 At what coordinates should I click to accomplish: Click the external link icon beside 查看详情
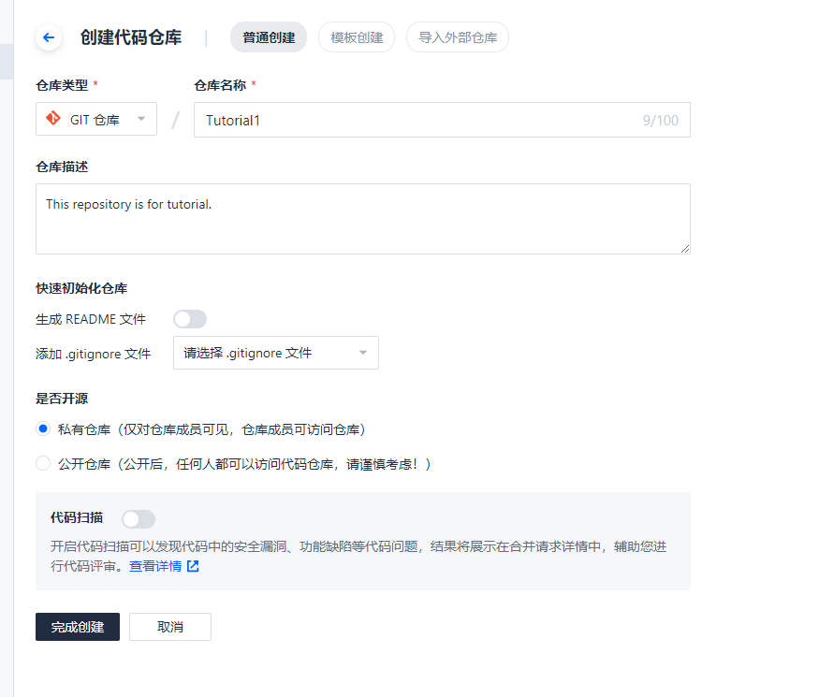193,566
